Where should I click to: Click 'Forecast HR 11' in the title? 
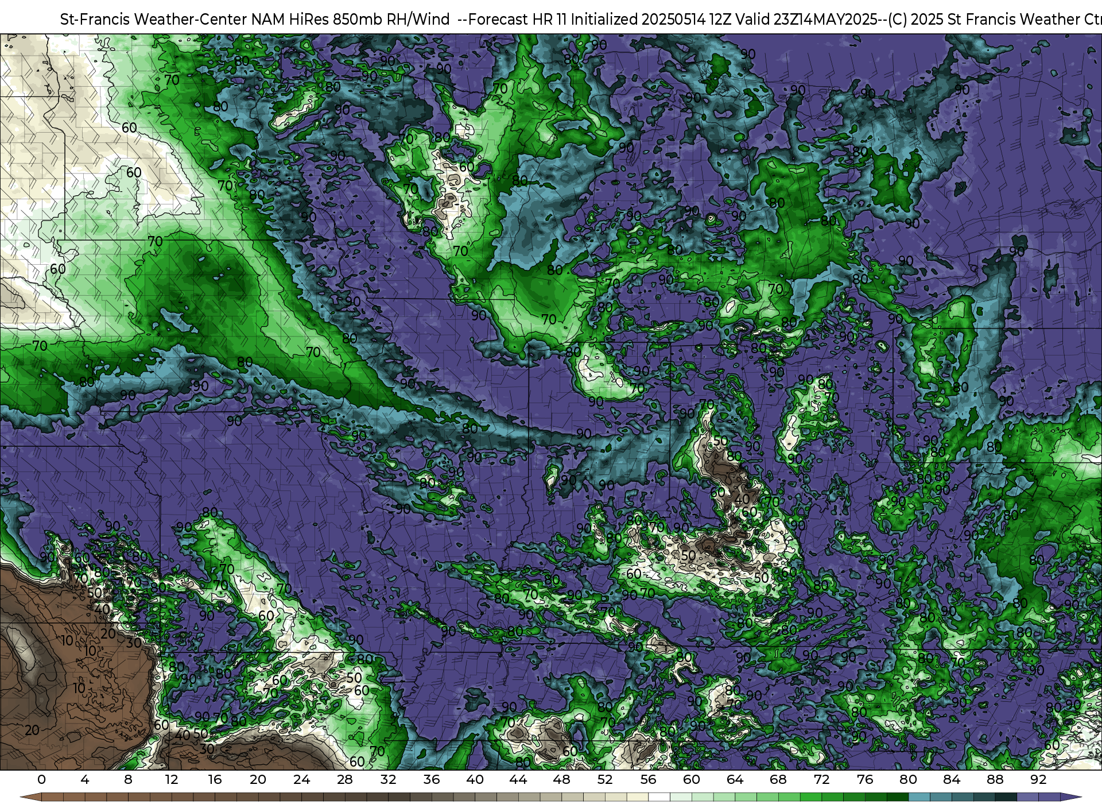(518, 20)
